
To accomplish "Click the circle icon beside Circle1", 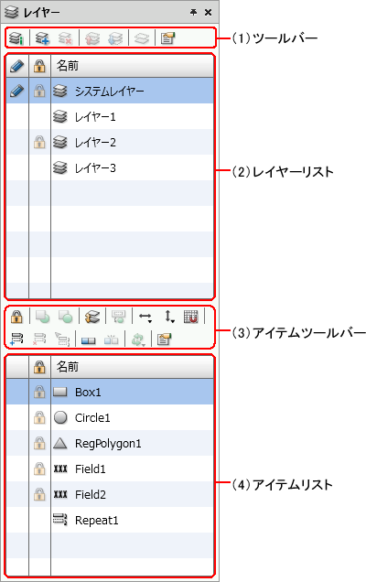I will pyautogui.click(x=60, y=417).
